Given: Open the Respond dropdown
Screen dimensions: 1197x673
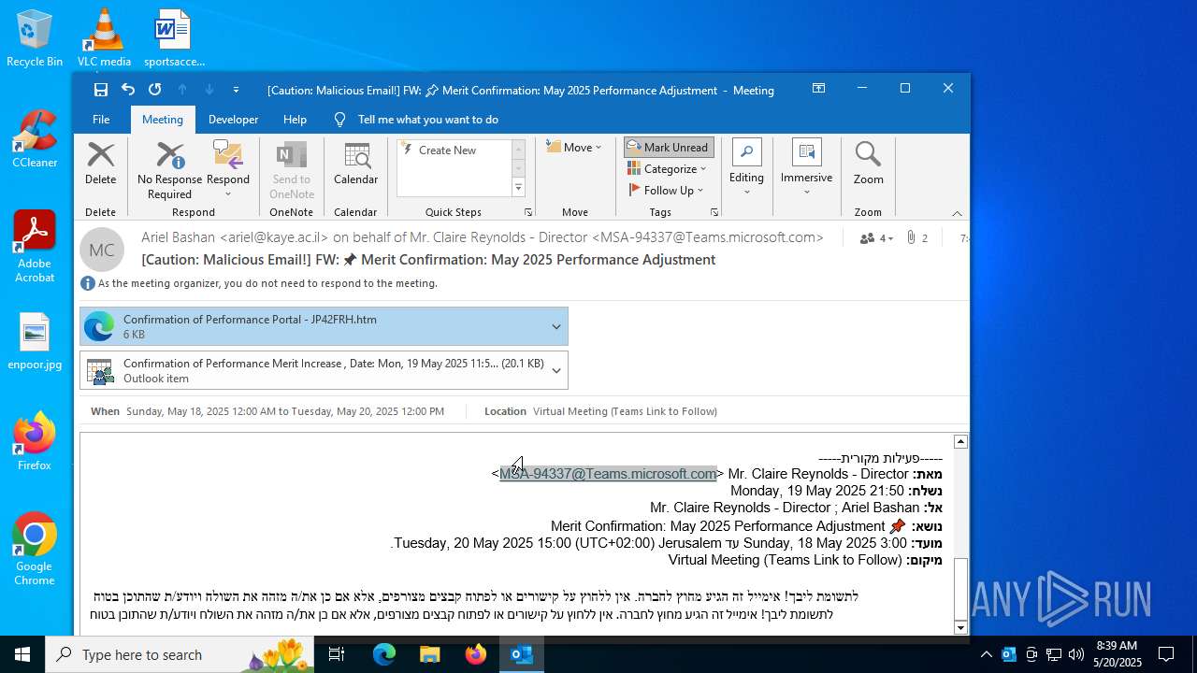Looking at the screenshot, I should coord(228,170).
